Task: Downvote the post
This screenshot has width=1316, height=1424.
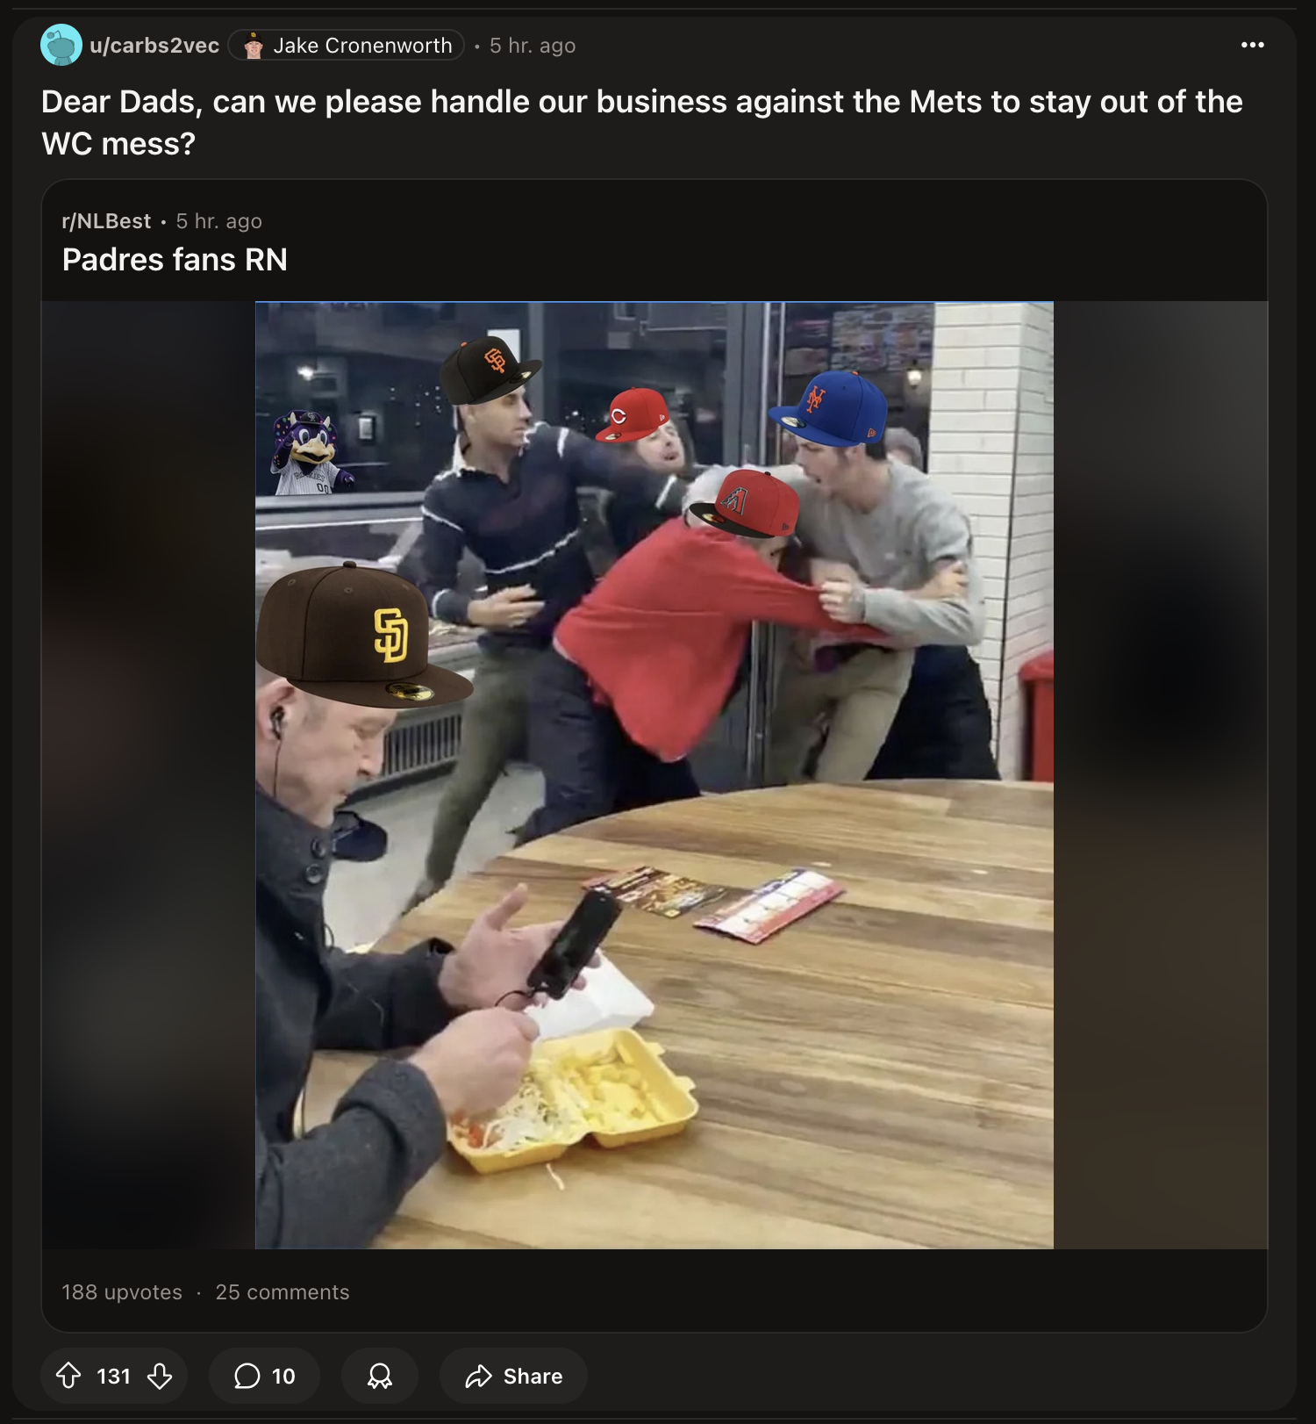Action: (x=160, y=1376)
